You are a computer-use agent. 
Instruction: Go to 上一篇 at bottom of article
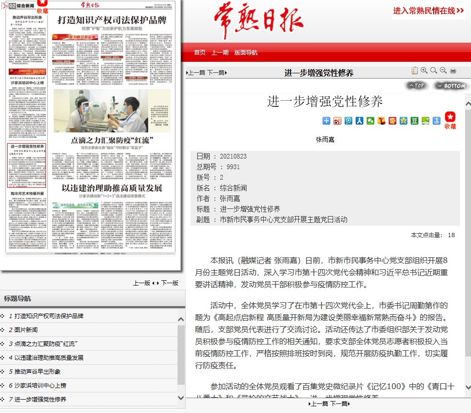[318, 404]
